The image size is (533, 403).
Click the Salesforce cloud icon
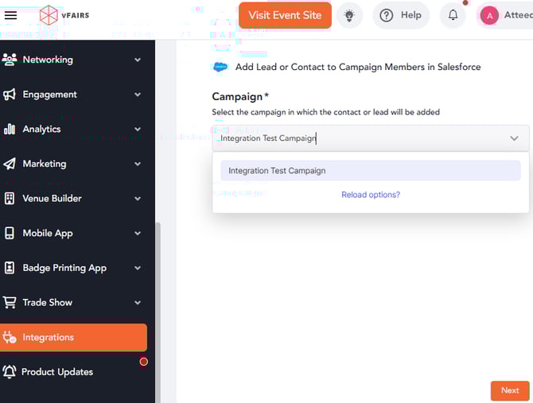(x=220, y=67)
